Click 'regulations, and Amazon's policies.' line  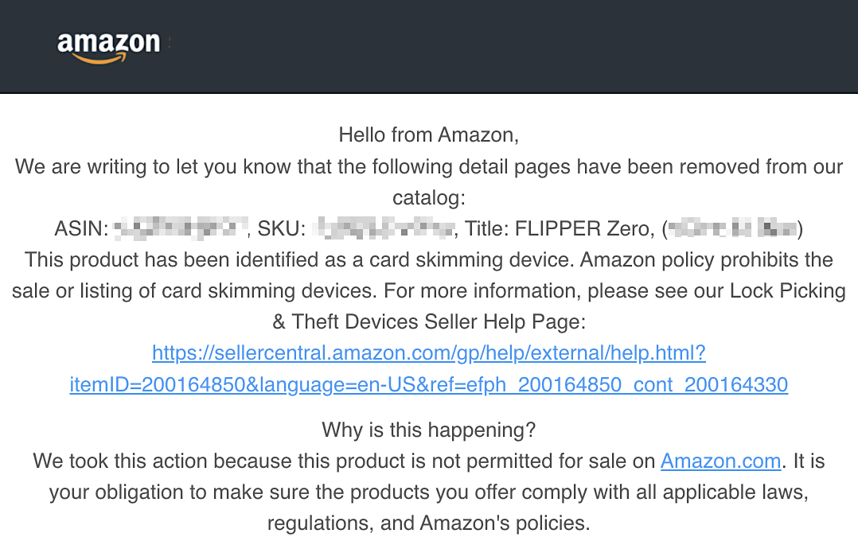pyautogui.click(x=428, y=523)
